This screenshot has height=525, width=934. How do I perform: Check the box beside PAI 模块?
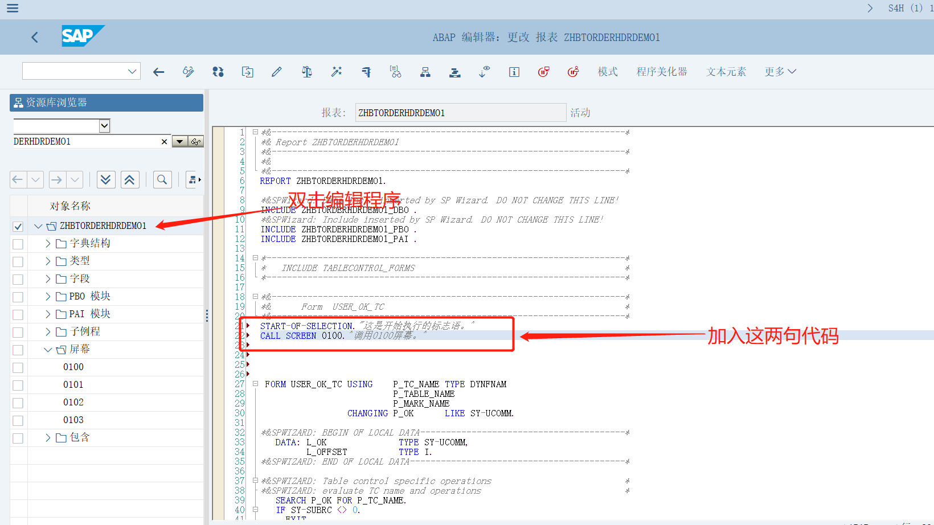pyautogui.click(x=18, y=315)
